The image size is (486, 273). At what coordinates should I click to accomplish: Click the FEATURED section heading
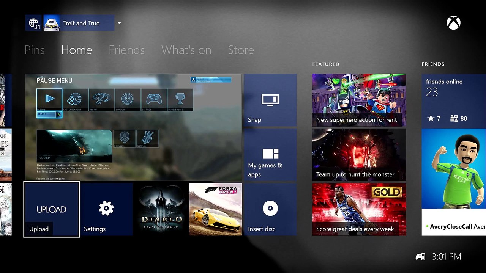[326, 64]
